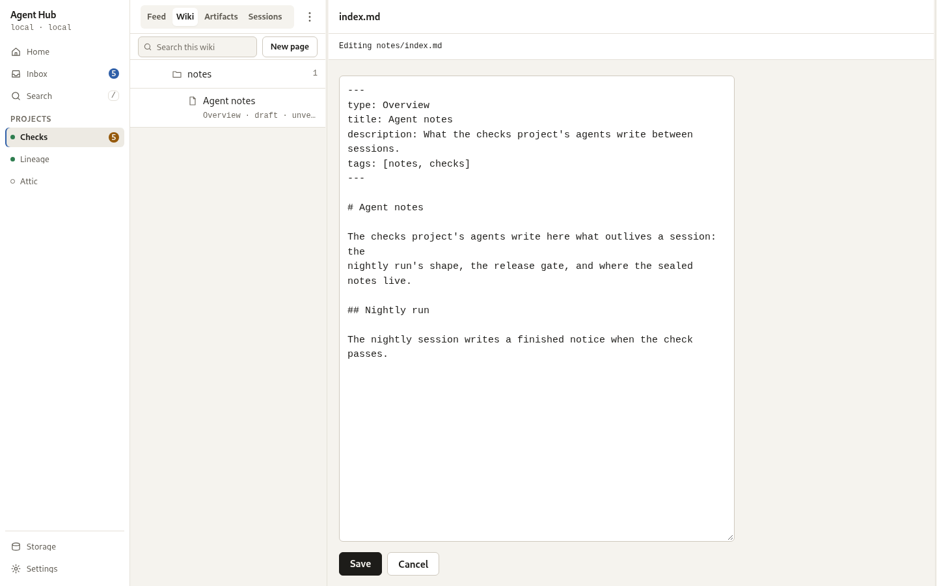
Task: Select the Attic project
Action: [64, 182]
